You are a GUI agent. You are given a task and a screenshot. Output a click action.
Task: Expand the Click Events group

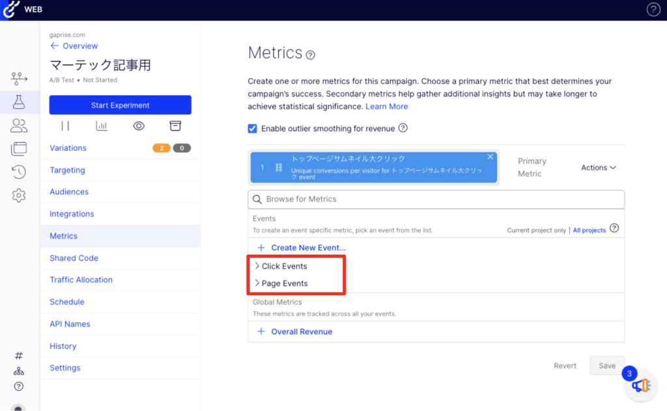(283, 266)
